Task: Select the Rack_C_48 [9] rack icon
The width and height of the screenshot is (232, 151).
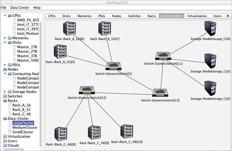Action: [94, 133]
